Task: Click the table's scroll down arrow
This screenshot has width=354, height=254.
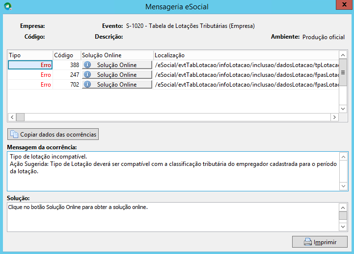Action: [343, 109]
